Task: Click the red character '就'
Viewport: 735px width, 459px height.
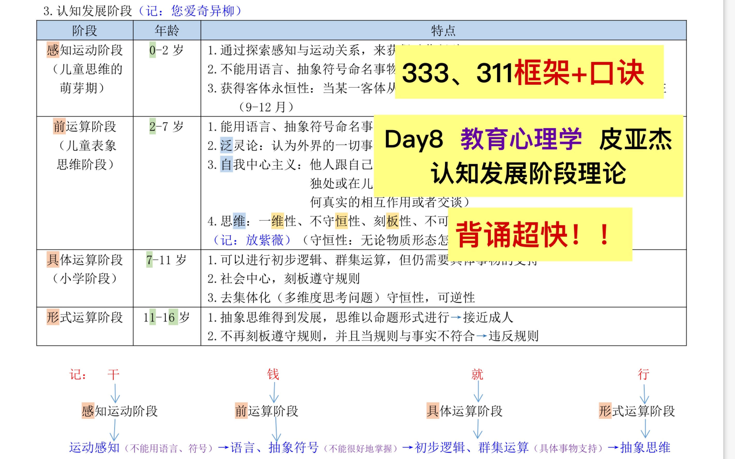Action: tap(477, 374)
